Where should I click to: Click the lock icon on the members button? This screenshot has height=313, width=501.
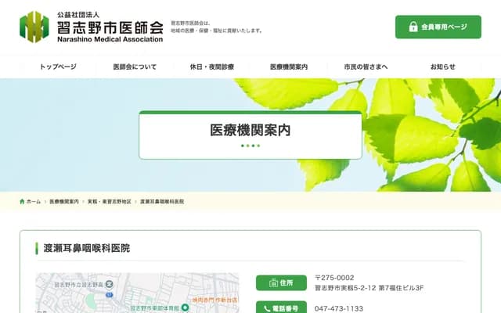414,27
